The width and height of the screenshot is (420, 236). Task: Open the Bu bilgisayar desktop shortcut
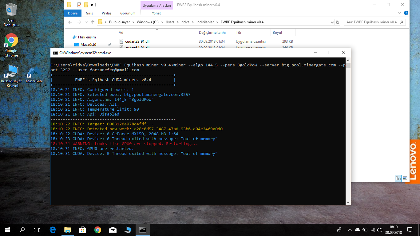click(11, 76)
